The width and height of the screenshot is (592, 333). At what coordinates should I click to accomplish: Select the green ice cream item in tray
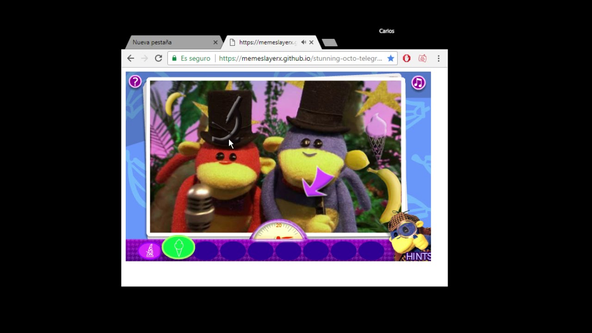[x=179, y=247]
